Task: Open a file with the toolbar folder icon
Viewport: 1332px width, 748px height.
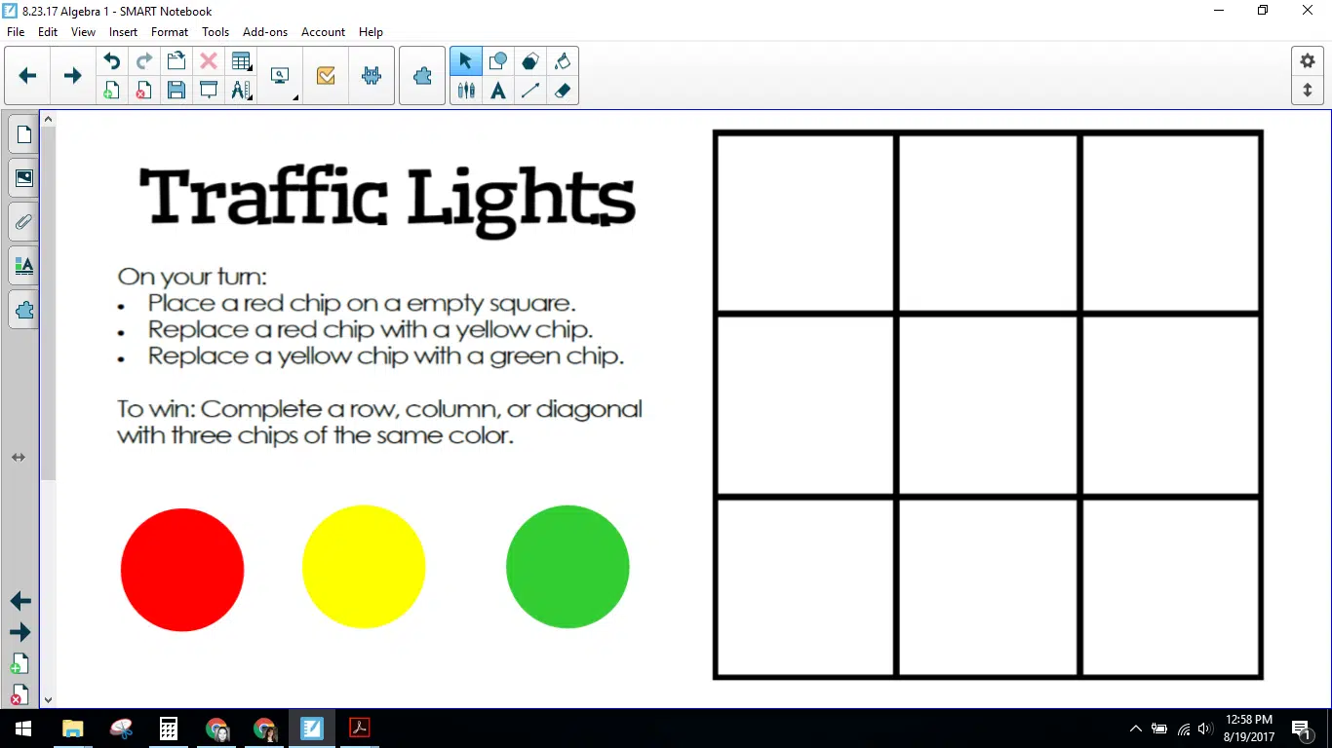Action: [176, 61]
